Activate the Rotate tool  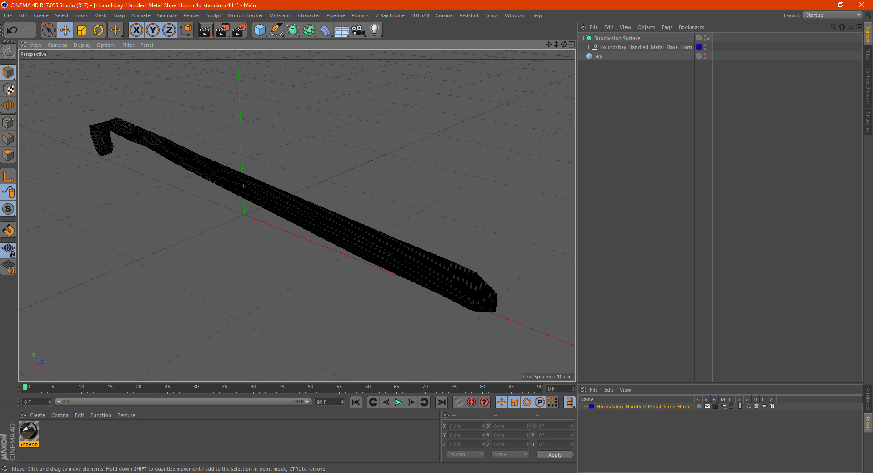98,30
